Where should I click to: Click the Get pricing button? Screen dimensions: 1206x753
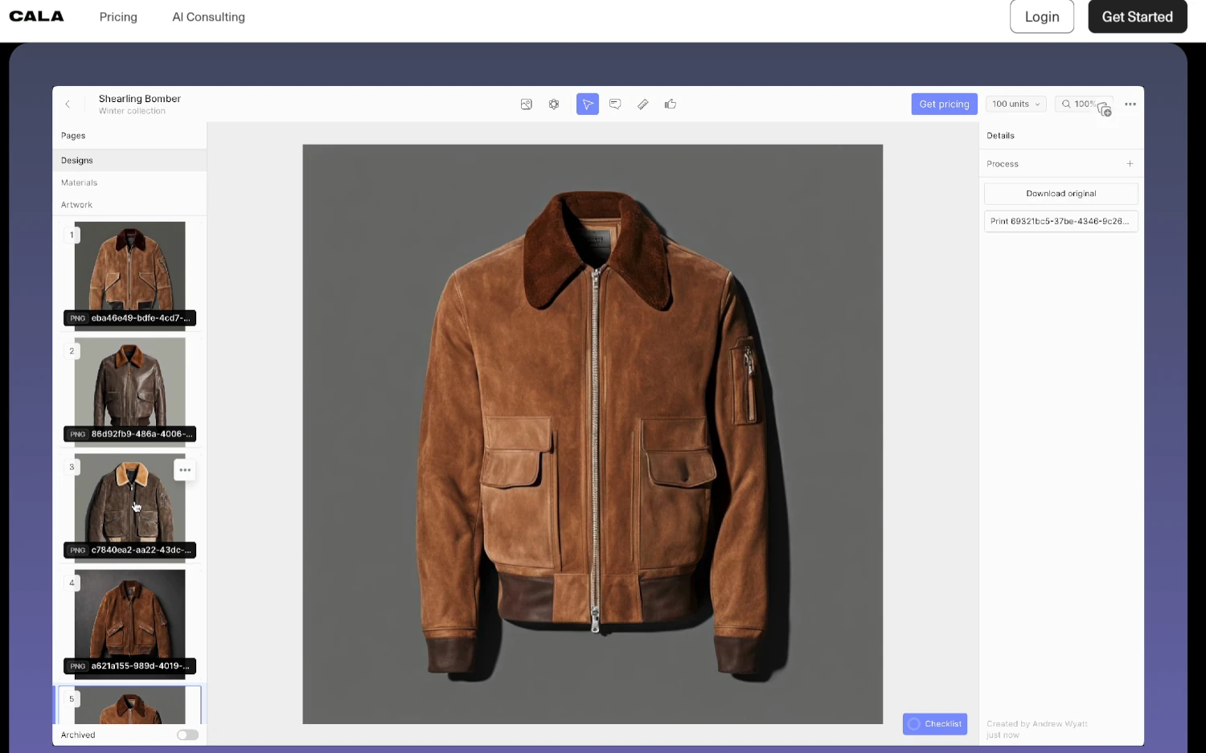click(x=944, y=104)
